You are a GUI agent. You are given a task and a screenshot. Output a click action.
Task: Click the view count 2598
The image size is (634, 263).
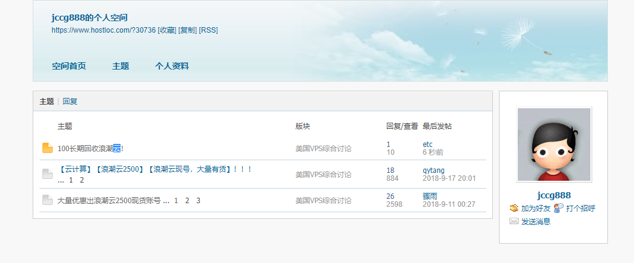[394, 204]
